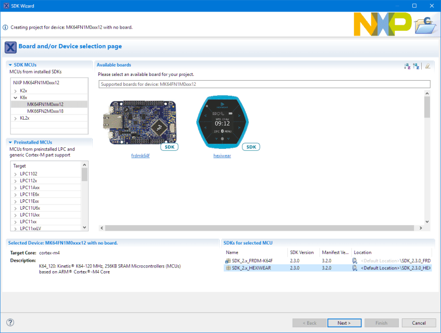Click the NXP logo

tap(382, 23)
